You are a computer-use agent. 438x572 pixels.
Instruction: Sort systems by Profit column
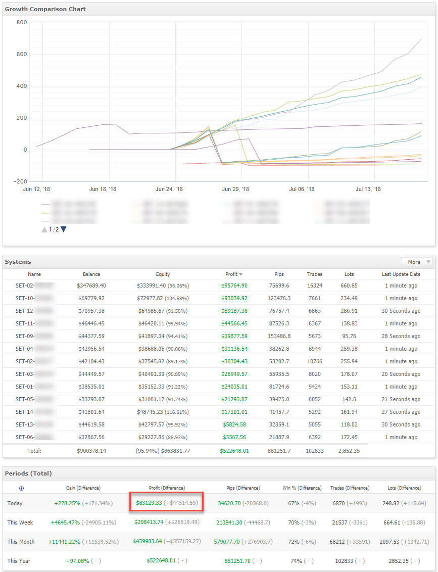(233, 274)
